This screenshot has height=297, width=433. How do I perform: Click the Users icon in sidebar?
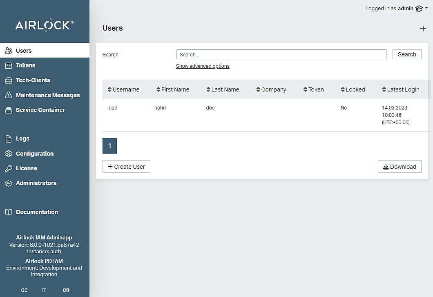(x=8, y=51)
